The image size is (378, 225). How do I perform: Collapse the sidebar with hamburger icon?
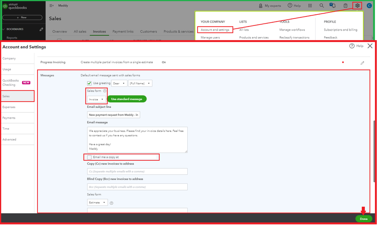click(51, 6)
